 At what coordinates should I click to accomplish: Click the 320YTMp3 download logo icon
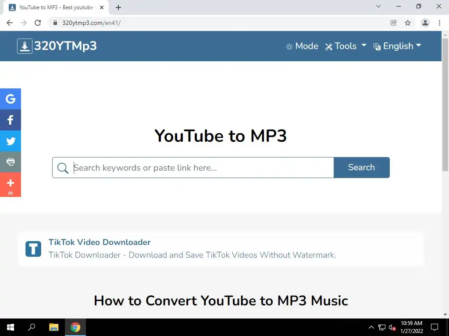coord(25,46)
